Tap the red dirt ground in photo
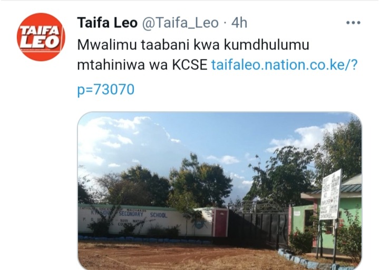Image resolution: width=379 pixels, height=270 pixels. point(179,256)
